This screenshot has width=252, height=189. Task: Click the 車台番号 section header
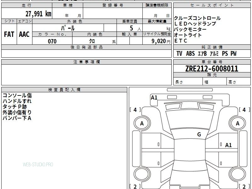click(x=212, y=62)
